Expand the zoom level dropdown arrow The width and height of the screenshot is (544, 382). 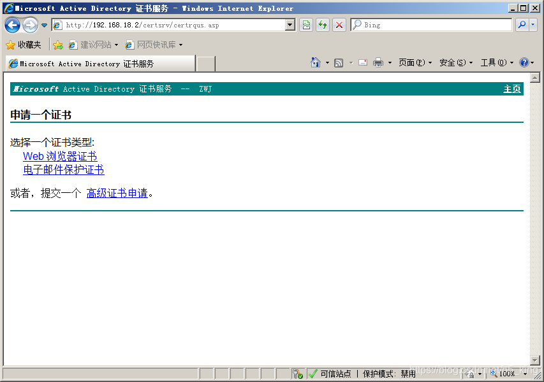[x=525, y=374]
